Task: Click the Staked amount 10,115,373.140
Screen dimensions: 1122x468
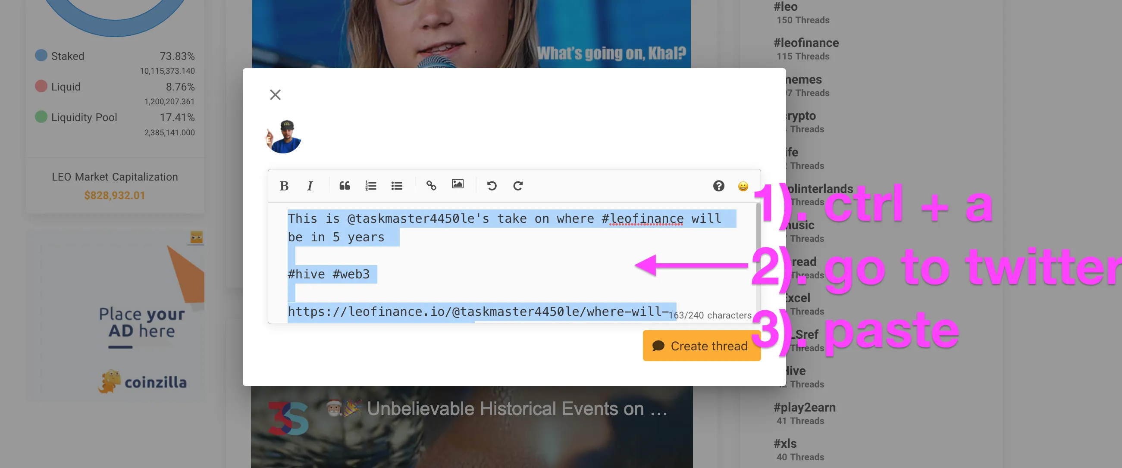Action: pyautogui.click(x=167, y=71)
